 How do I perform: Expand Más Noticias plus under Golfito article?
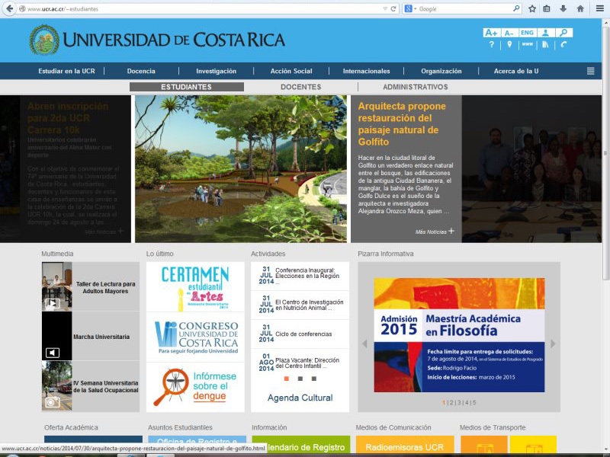(x=451, y=231)
